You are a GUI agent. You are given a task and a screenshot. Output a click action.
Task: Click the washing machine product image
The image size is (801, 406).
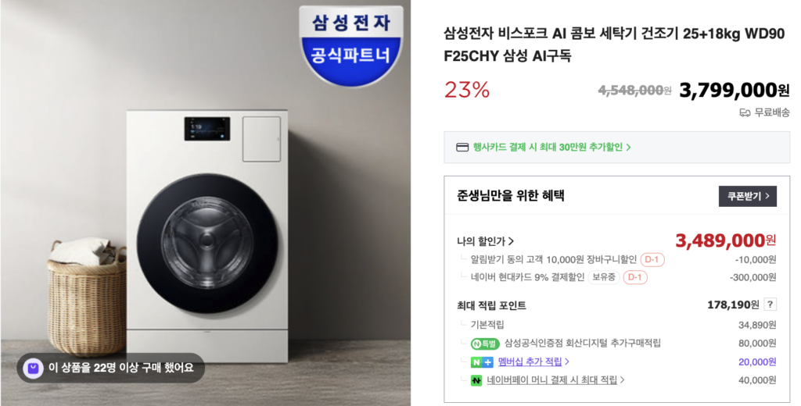coord(207,236)
